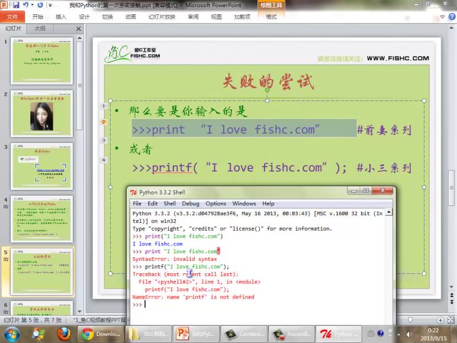Open the Shell menu in Python Shell
The height and width of the screenshot is (343, 457).
coord(170,203)
